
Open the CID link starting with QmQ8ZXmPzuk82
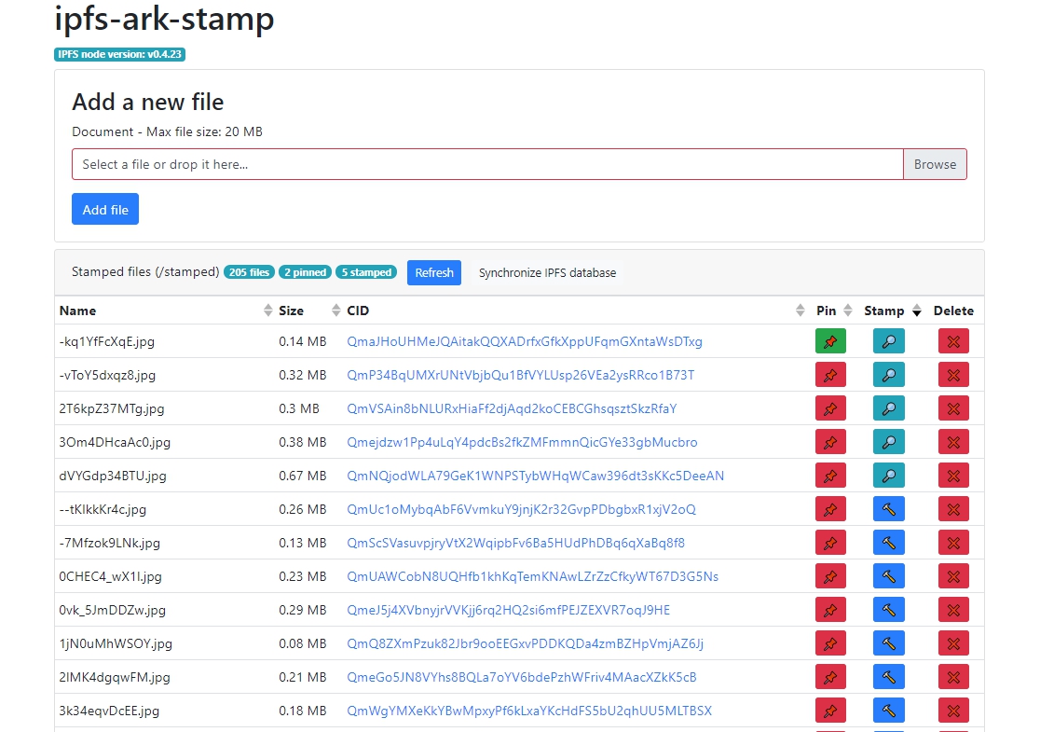[526, 643]
